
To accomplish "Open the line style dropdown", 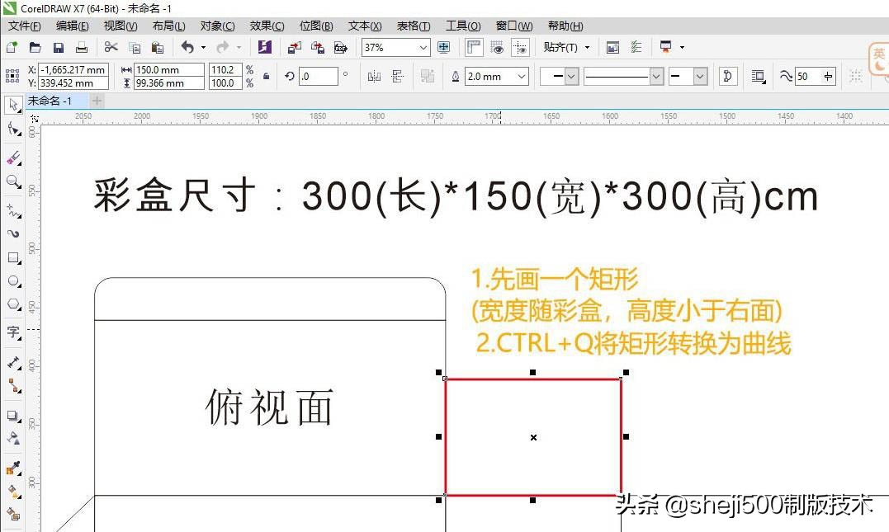I will 656,77.
